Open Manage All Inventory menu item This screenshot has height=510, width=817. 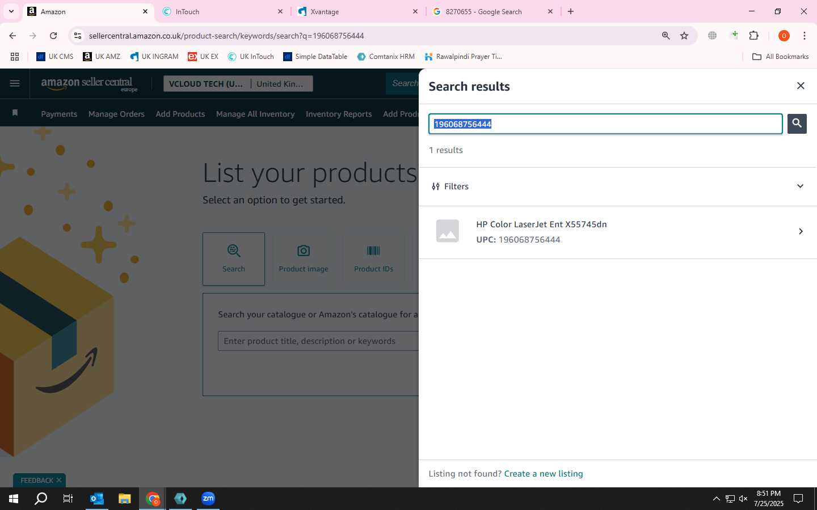(255, 114)
